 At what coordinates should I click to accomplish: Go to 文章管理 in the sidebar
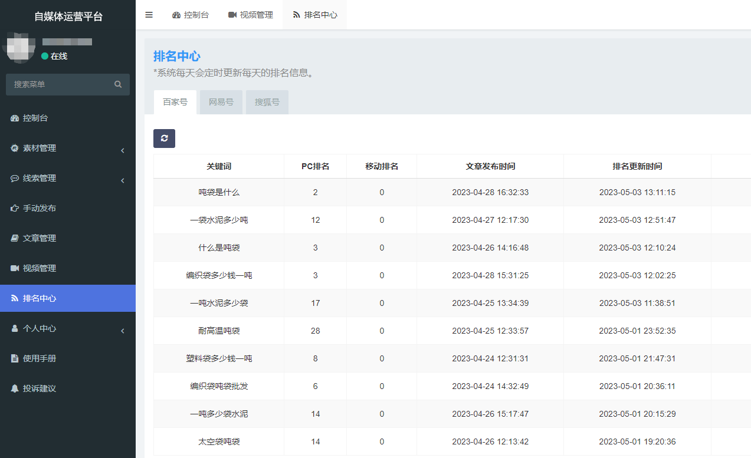click(39, 238)
